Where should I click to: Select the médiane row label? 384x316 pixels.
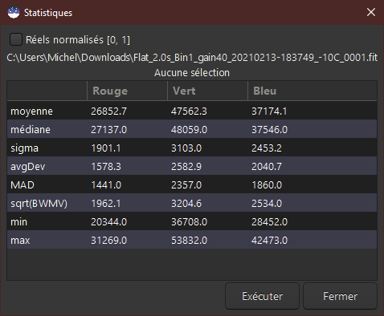pos(31,130)
